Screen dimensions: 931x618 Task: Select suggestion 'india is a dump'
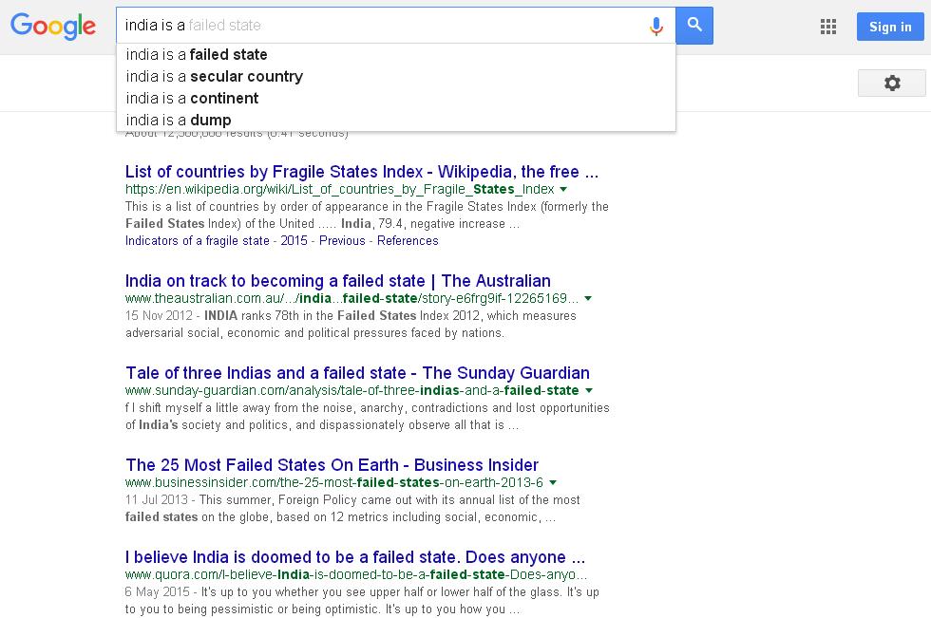[x=396, y=121]
